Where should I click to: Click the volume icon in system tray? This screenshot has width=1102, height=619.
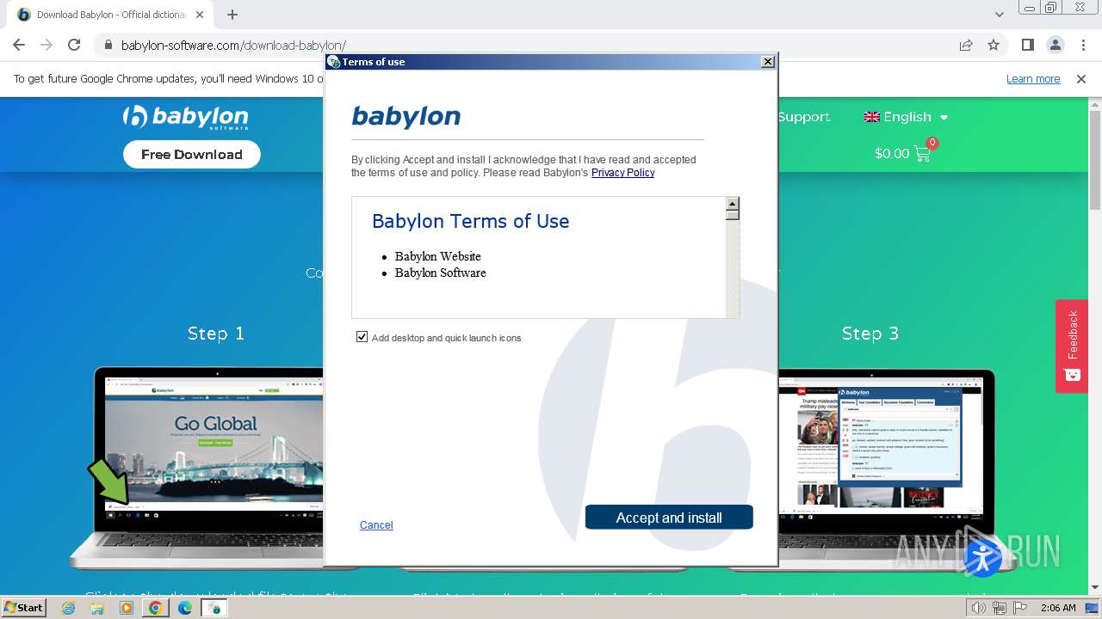tap(978, 608)
